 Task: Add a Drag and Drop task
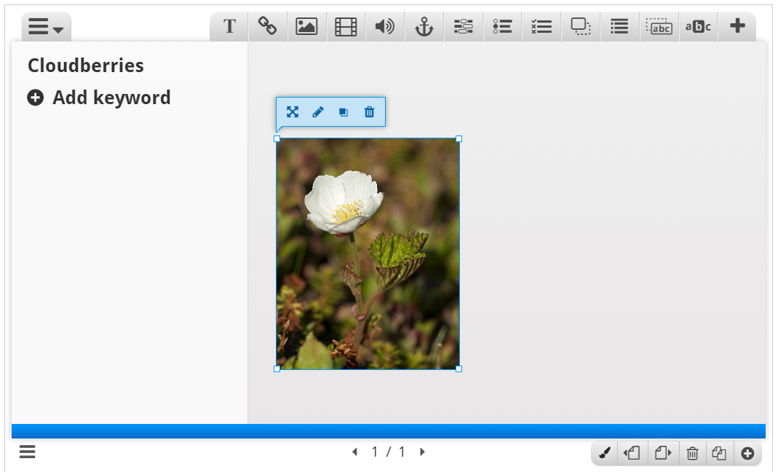pyautogui.click(x=581, y=26)
